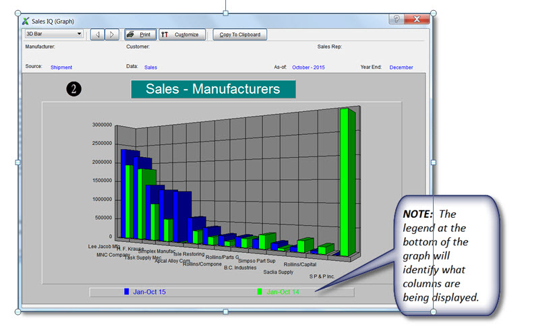Image resolution: width=555 pixels, height=333 pixels.
Task: Click the 3000000 y-axis value
Action: (102, 125)
